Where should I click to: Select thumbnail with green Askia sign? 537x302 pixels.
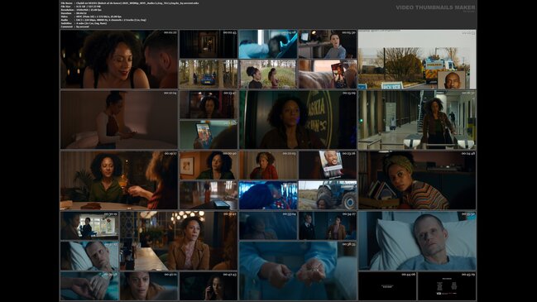coord(298,119)
